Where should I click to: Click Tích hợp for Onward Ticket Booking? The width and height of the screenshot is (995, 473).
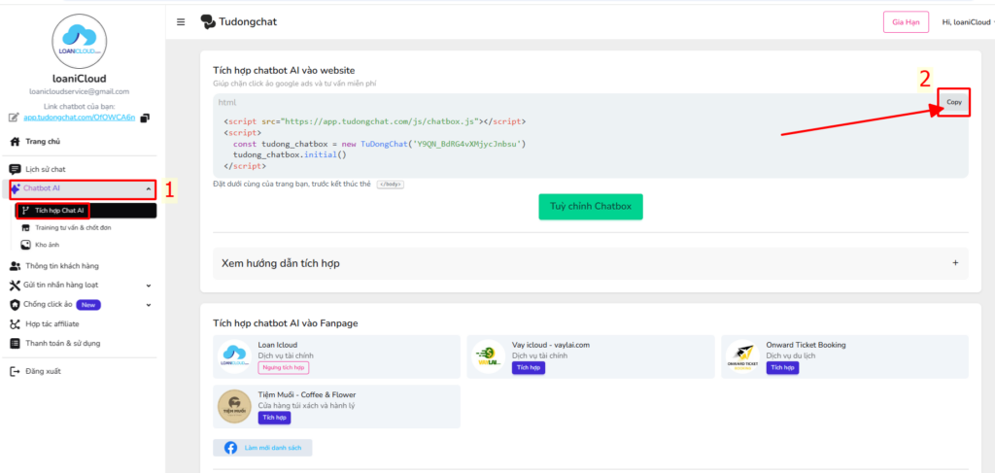point(782,368)
